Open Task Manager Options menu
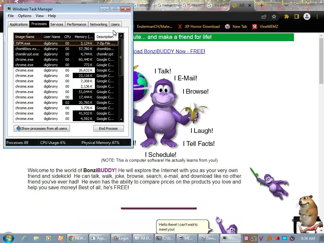The image size is (324, 243). (25, 16)
